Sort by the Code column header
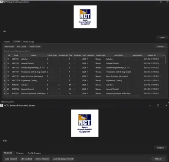 tap(16, 55)
